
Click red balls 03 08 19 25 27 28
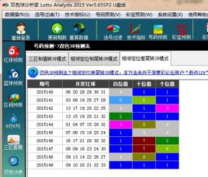pos(86,100)
